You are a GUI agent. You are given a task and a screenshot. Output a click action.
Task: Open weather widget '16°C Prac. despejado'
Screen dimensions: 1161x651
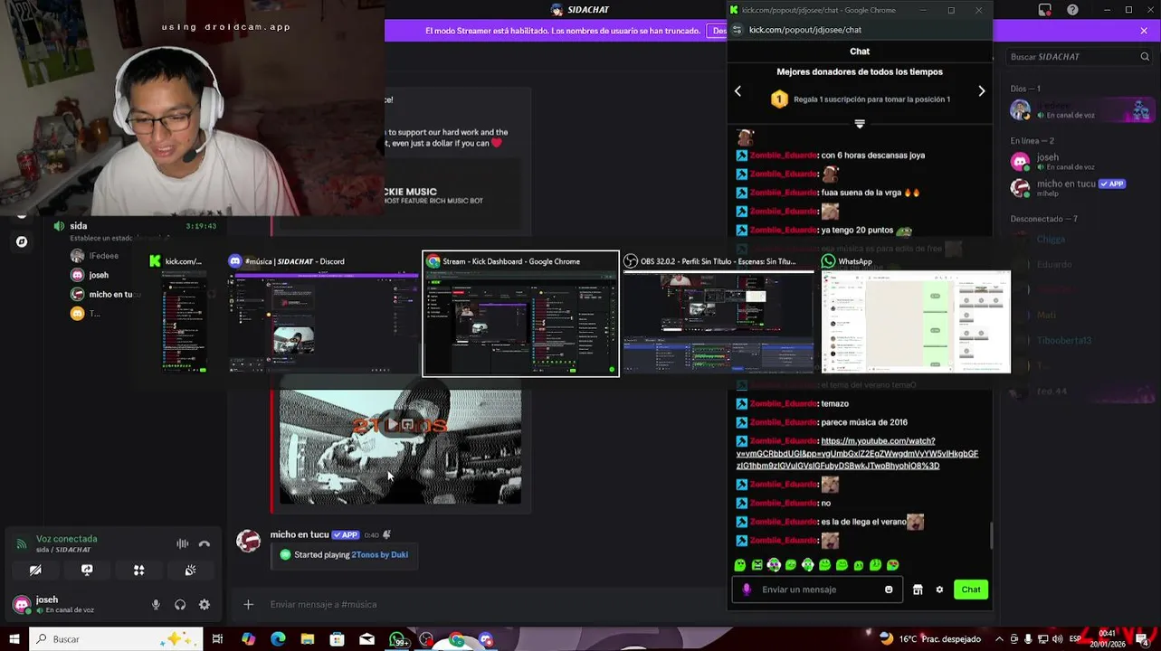pyautogui.click(x=929, y=639)
